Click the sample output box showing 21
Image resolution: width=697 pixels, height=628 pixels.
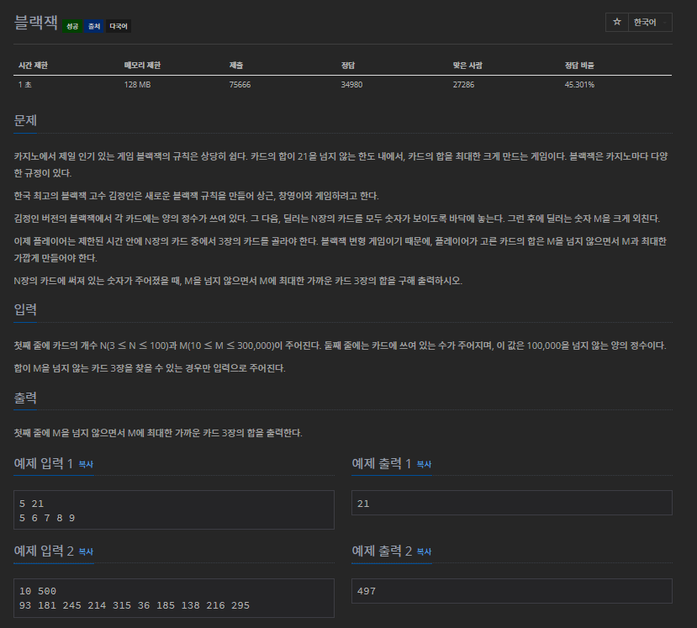[512, 503]
